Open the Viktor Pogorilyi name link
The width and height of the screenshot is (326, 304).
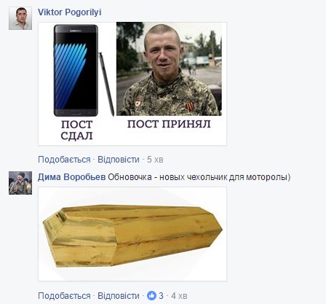click(70, 12)
